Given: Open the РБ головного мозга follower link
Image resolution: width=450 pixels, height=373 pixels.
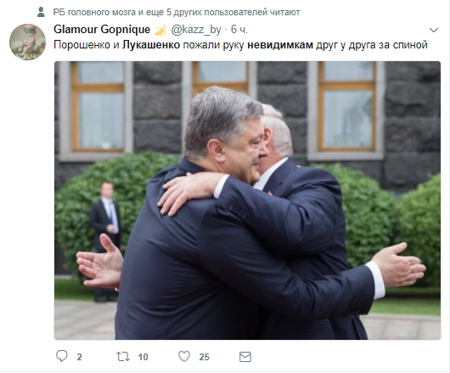Looking at the screenshot, I should [94, 12].
